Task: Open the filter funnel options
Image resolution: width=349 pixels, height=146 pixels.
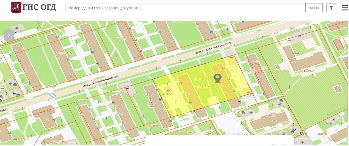Action: pyautogui.click(x=331, y=8)
